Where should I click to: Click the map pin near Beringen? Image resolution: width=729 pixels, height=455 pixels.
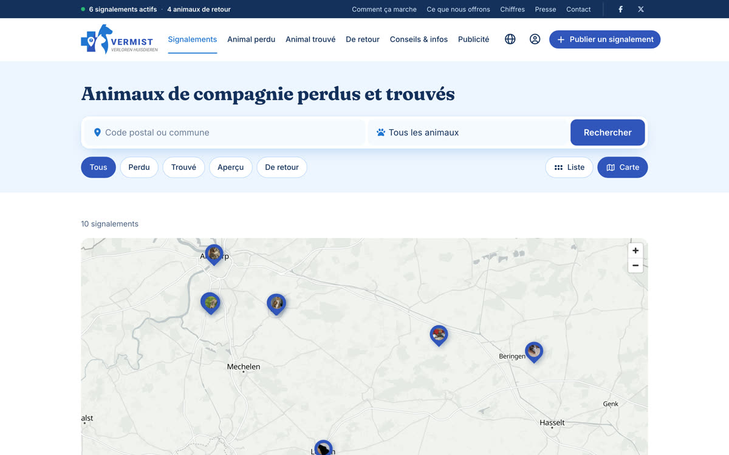click(x=534, y=352)
